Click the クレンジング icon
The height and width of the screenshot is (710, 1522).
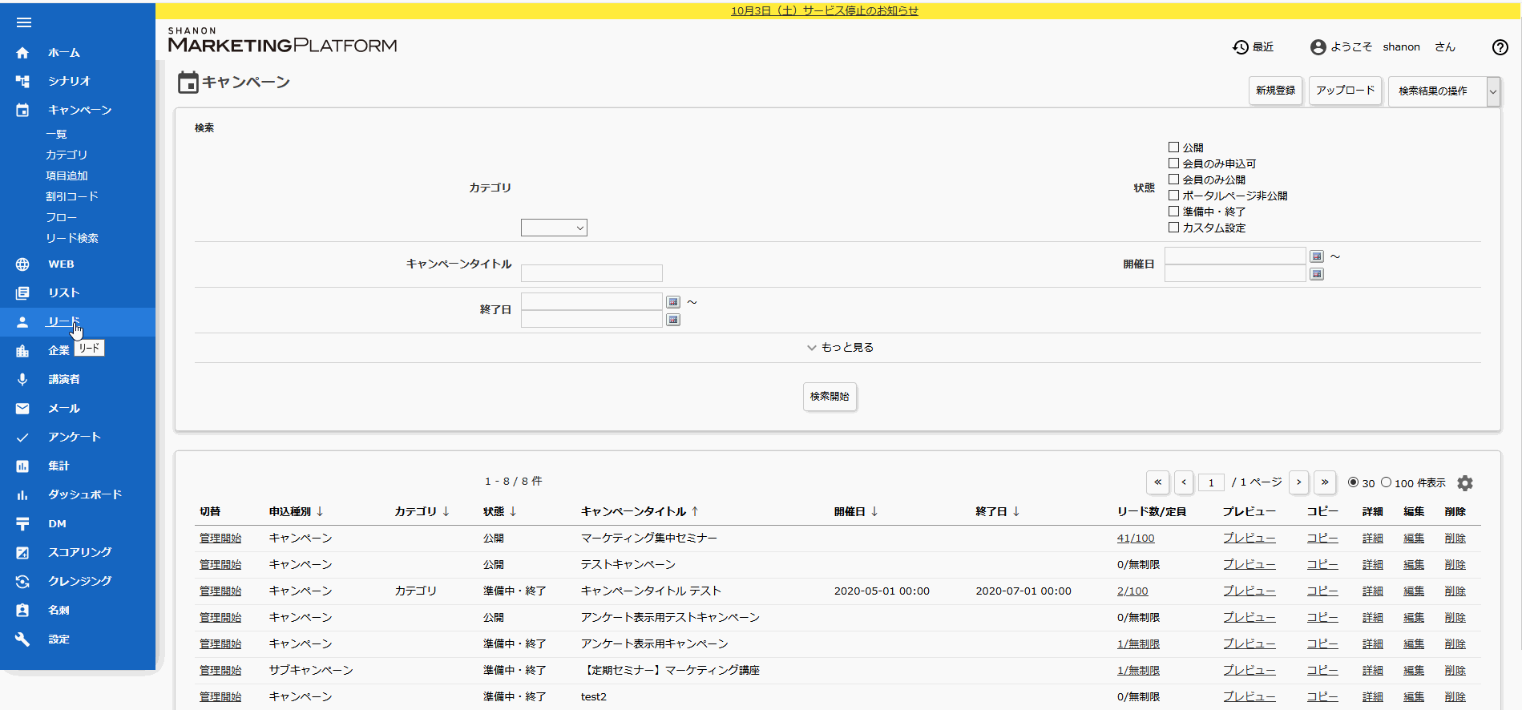point(22,582)
